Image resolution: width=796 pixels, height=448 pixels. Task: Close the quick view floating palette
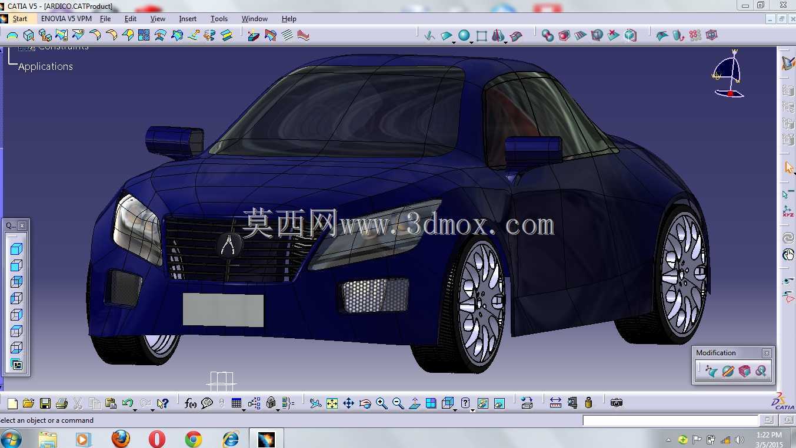click(x=22, y=225)
